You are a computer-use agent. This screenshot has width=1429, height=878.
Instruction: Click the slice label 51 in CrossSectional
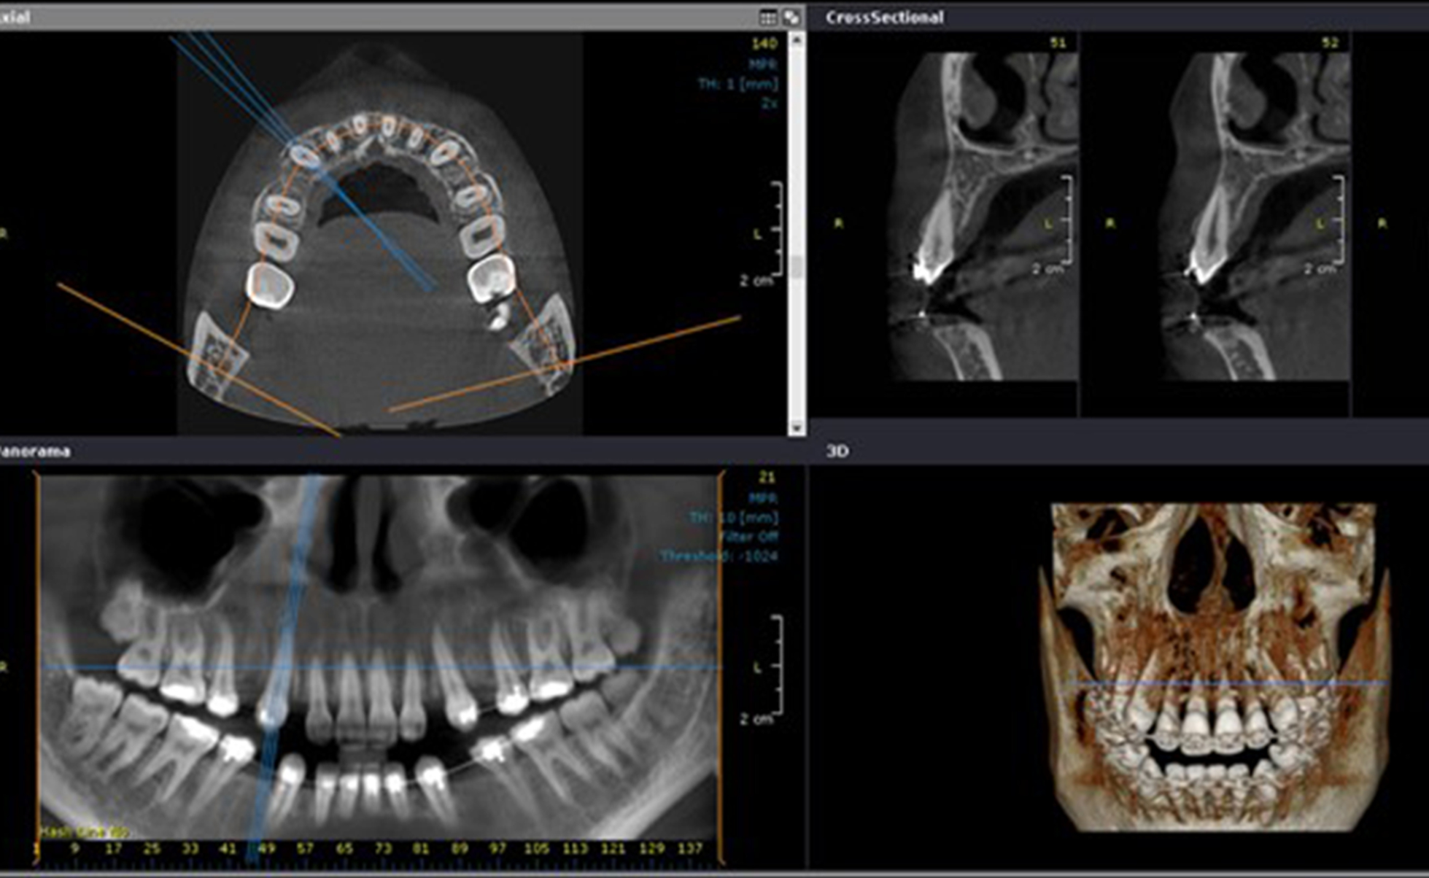1058,43
